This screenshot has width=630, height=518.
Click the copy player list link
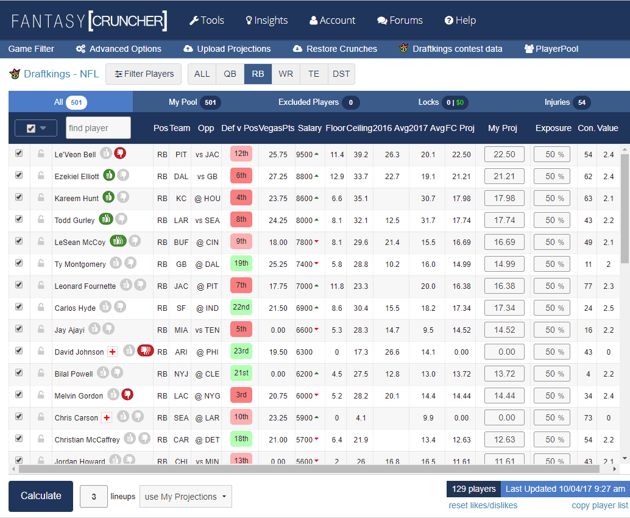(x=600, y=505)
